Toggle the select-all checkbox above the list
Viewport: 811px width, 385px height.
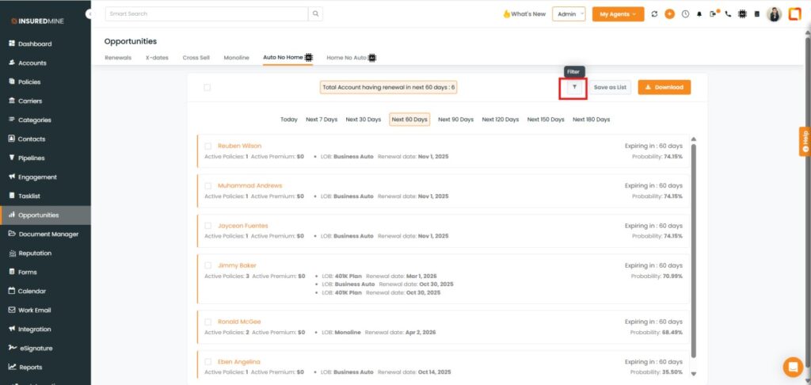[x=208, y=87]
